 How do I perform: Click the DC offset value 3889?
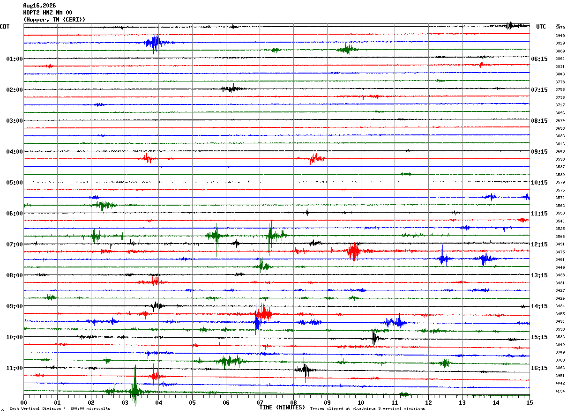tap(560, 51)
